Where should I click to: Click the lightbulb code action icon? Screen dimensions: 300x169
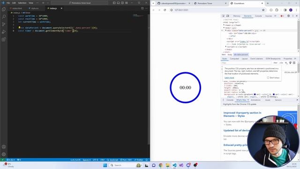[19, 28]
